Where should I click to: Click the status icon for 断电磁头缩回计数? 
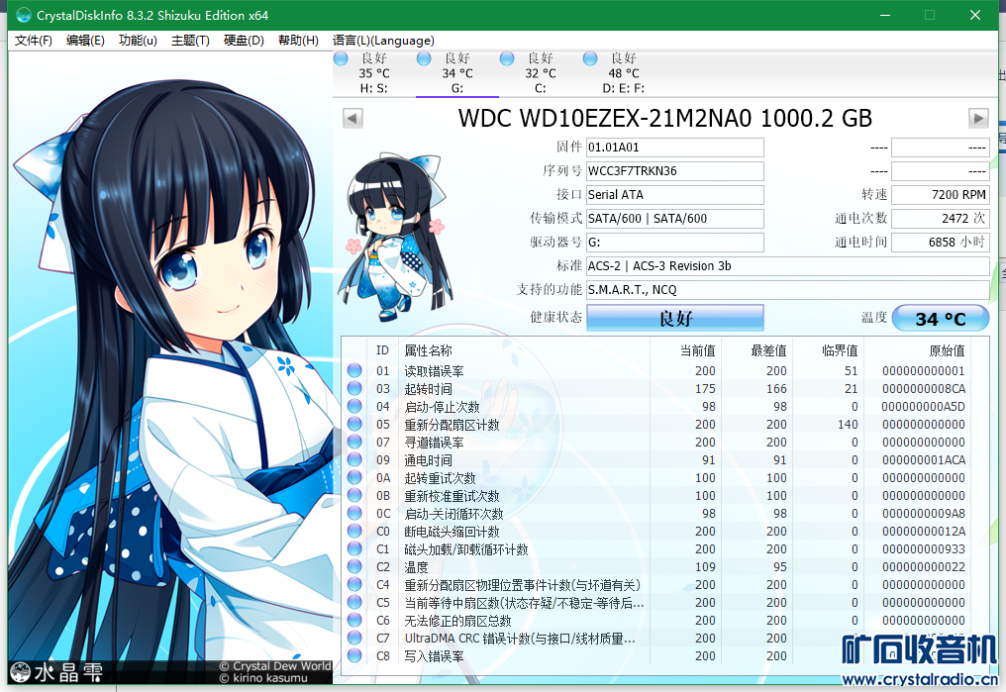click(x=354, y=531)
